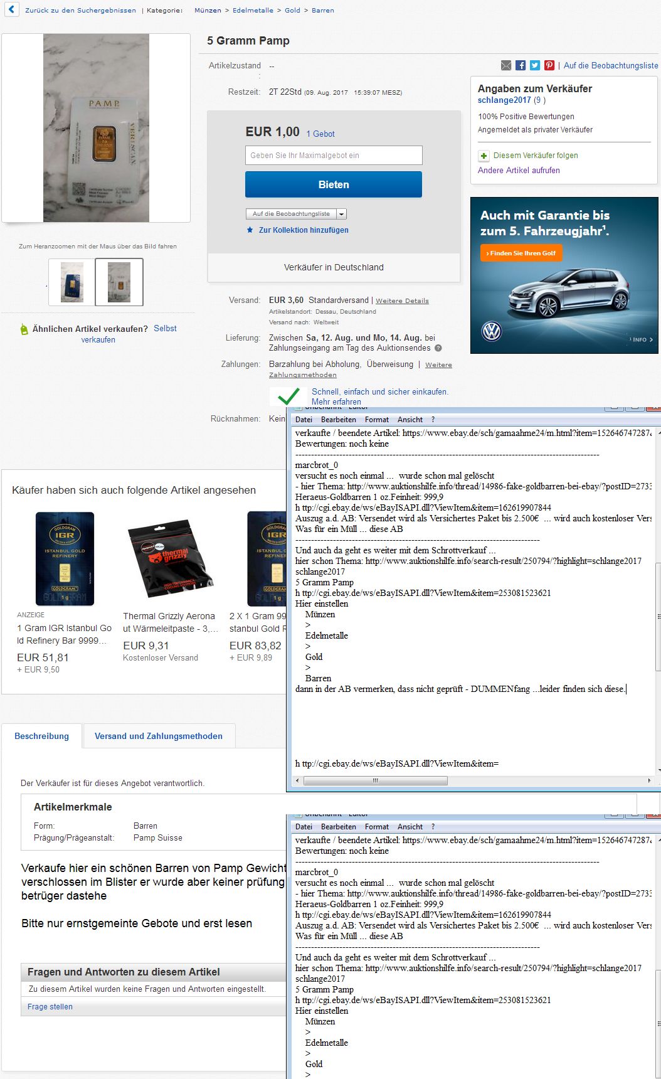Share the listing on Pinterest
The image size is (661, 1079).
549,65
